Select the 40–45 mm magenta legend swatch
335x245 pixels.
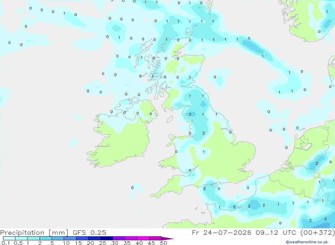point(143,238)
